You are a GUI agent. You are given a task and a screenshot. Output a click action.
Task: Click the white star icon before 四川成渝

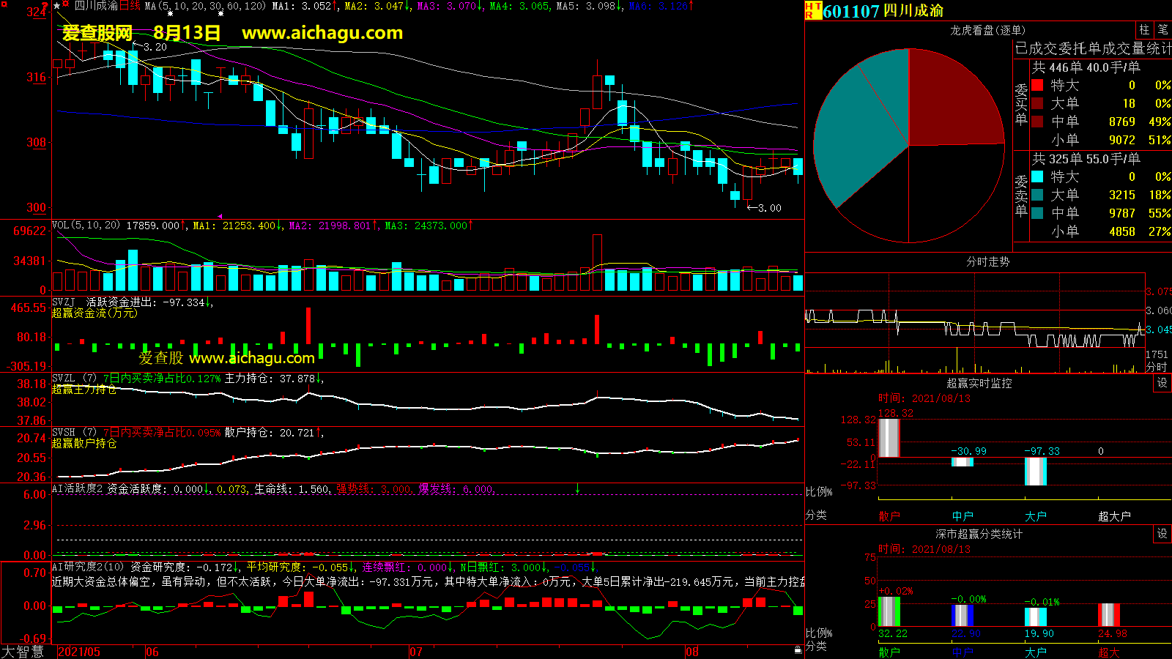coord(57,6)
